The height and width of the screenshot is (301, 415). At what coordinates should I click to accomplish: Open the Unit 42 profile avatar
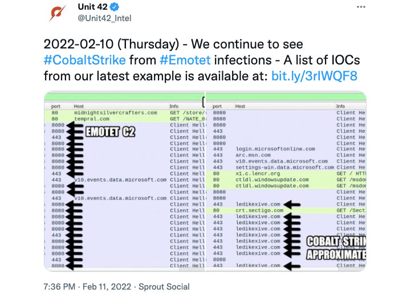click(x=59, y=13)
